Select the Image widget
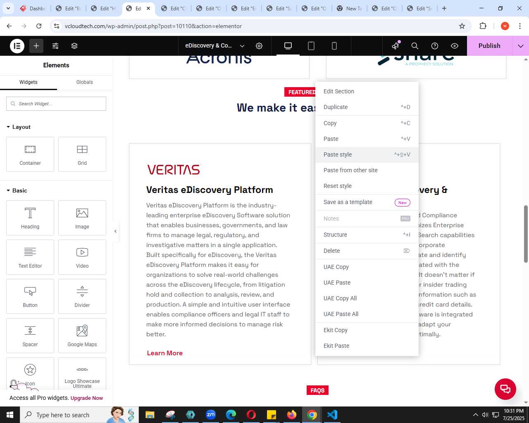Image resolution: width=529 pixels, height=423 pixels. coord(82,218)
